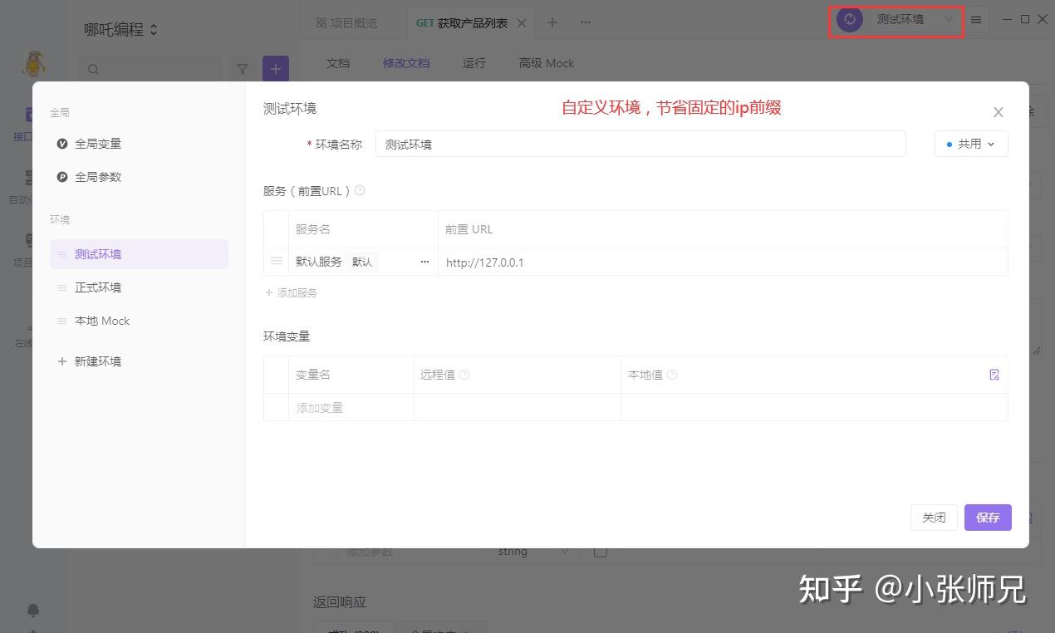Select 正式环境 in the environment list

coord(139,287)
